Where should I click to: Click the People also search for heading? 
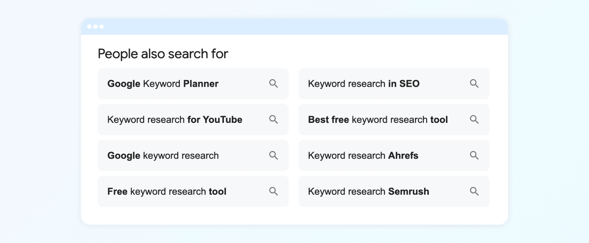[x=163, y=53]
